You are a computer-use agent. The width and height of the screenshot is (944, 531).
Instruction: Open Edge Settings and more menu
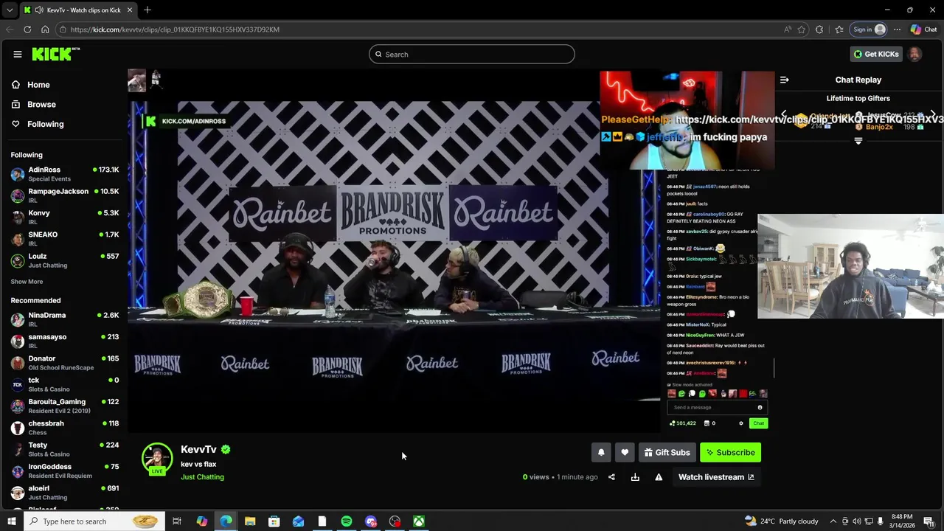897,29
